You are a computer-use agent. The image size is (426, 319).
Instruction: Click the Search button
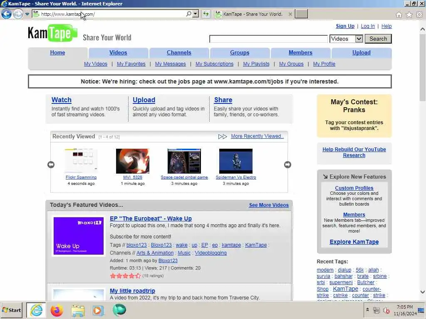pyautogui.click(x=378, y=39)
